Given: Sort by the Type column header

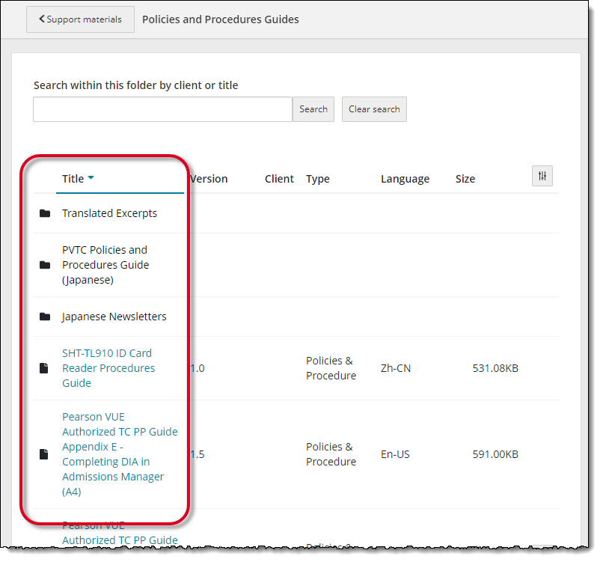Looking at the screenshot, I should coord(318,179).
